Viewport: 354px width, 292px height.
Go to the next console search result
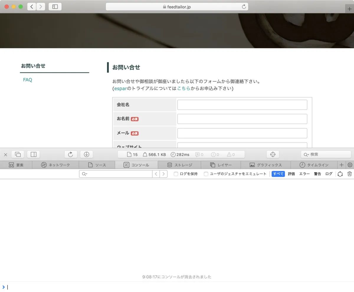pos(163,174)
